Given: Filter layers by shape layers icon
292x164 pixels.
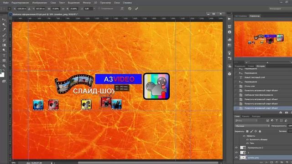Looking at the screenshot, I should click(281, 121).
